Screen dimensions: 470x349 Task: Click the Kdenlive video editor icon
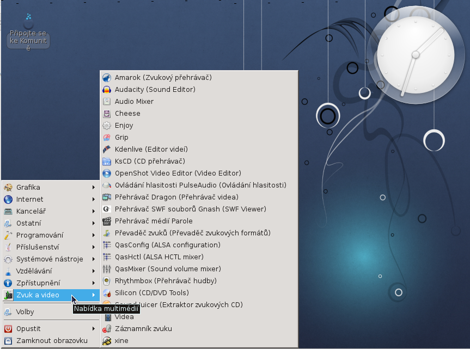pyautogui.click(x=107, y=149)
